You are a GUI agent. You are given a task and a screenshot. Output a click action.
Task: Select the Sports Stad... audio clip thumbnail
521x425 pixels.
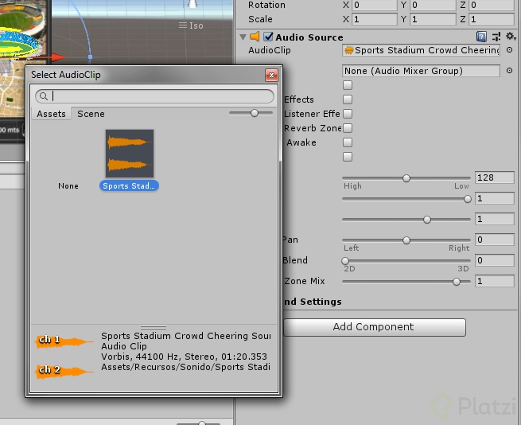130,154
